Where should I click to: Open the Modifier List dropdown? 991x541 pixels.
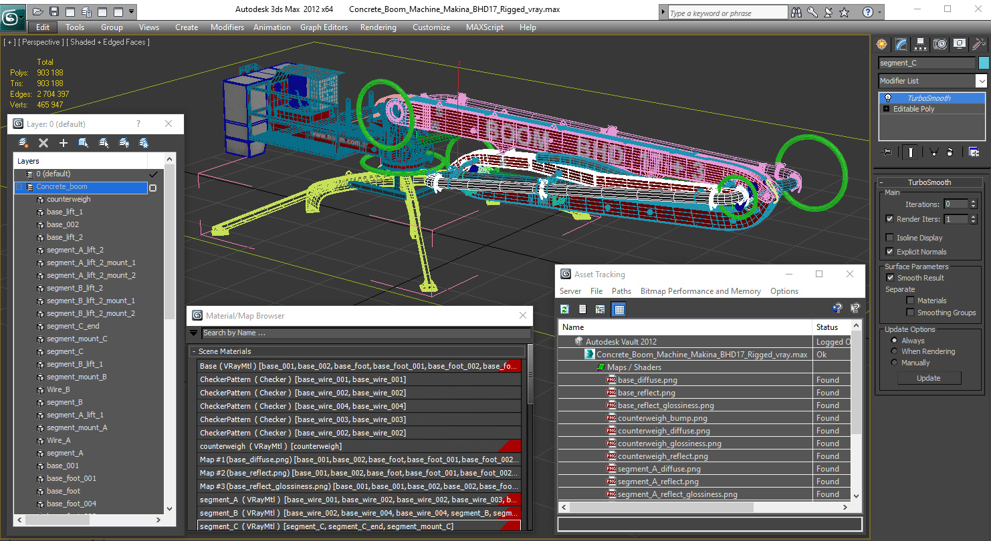[981, 81]
